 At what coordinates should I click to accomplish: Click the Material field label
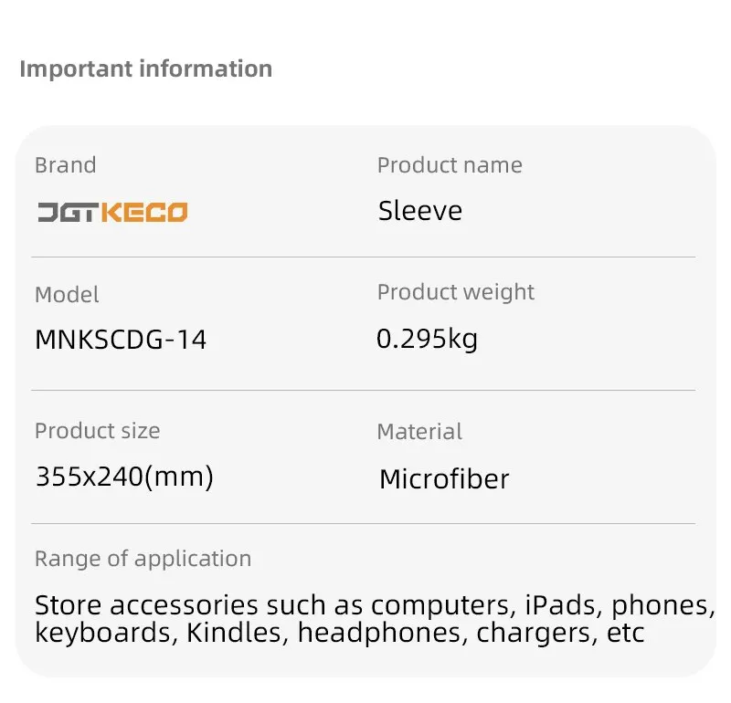pyautogui.click(x=419, y=432)
